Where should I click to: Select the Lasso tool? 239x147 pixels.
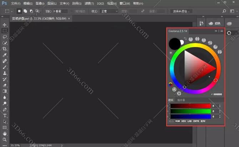[x=5, y=37]
